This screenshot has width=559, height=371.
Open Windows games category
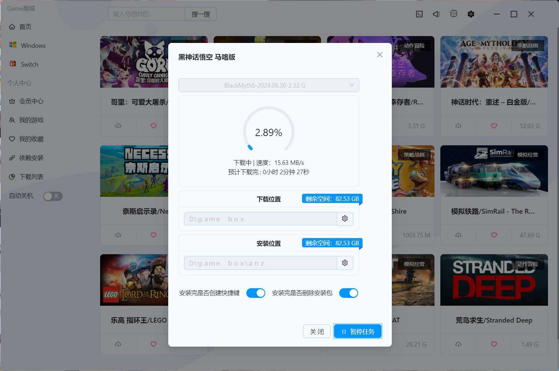(x=28, y=45)
